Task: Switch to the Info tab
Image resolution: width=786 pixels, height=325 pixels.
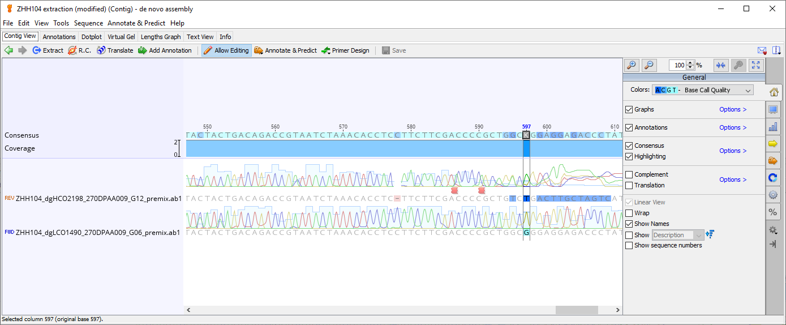Action: tap(225, 37)
